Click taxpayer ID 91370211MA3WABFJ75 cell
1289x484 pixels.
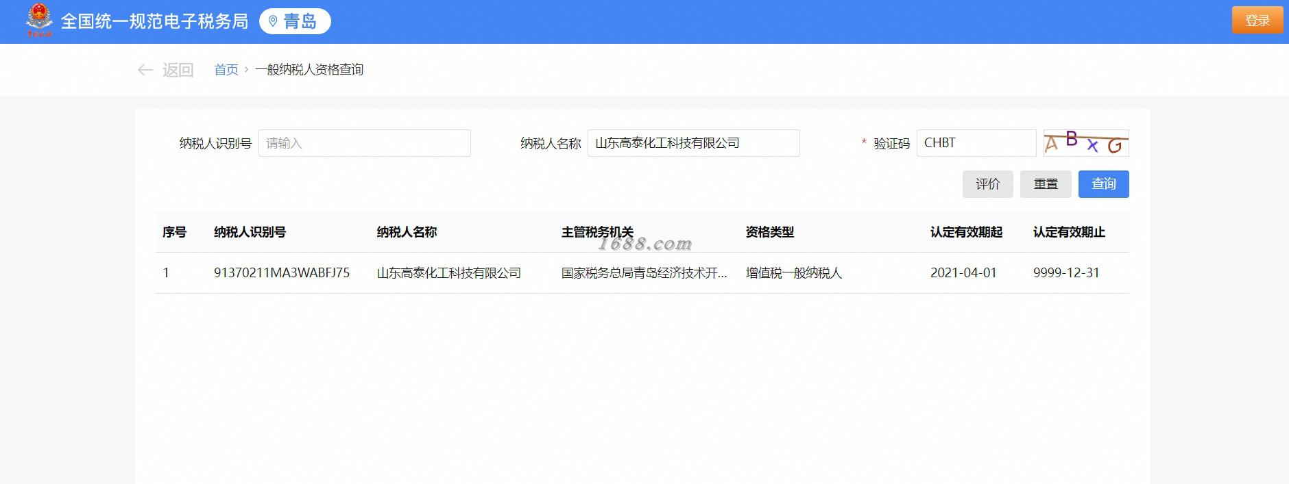(x=282, y=273)
